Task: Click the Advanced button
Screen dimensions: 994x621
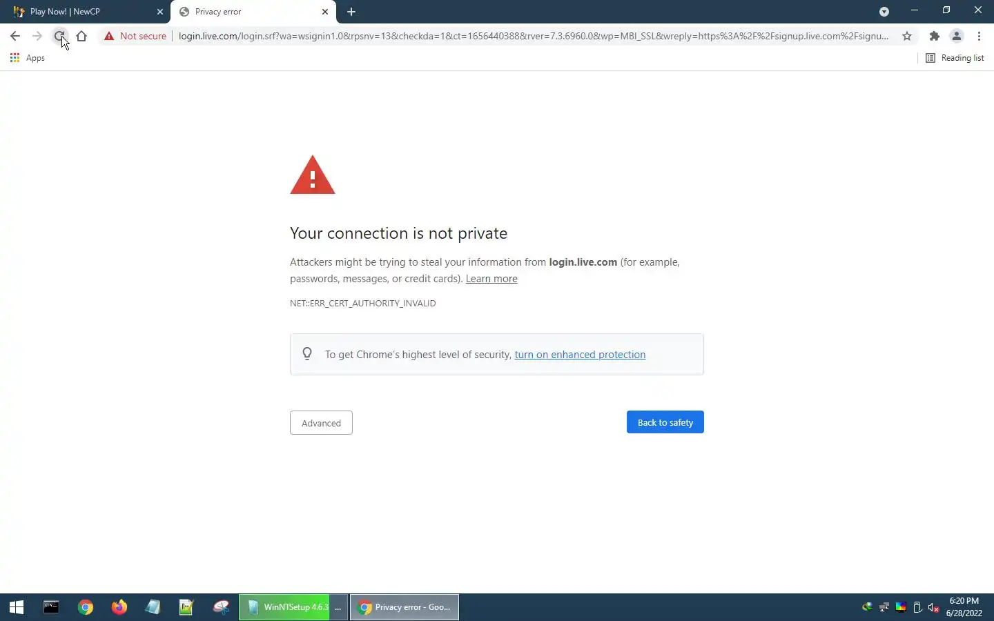Action: [x=321, y=423]
